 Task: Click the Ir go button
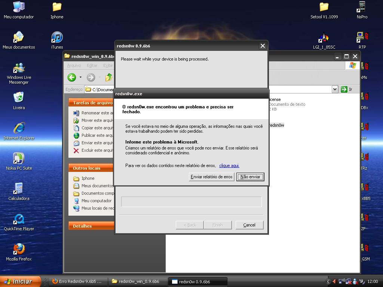[x=346, y=89]
